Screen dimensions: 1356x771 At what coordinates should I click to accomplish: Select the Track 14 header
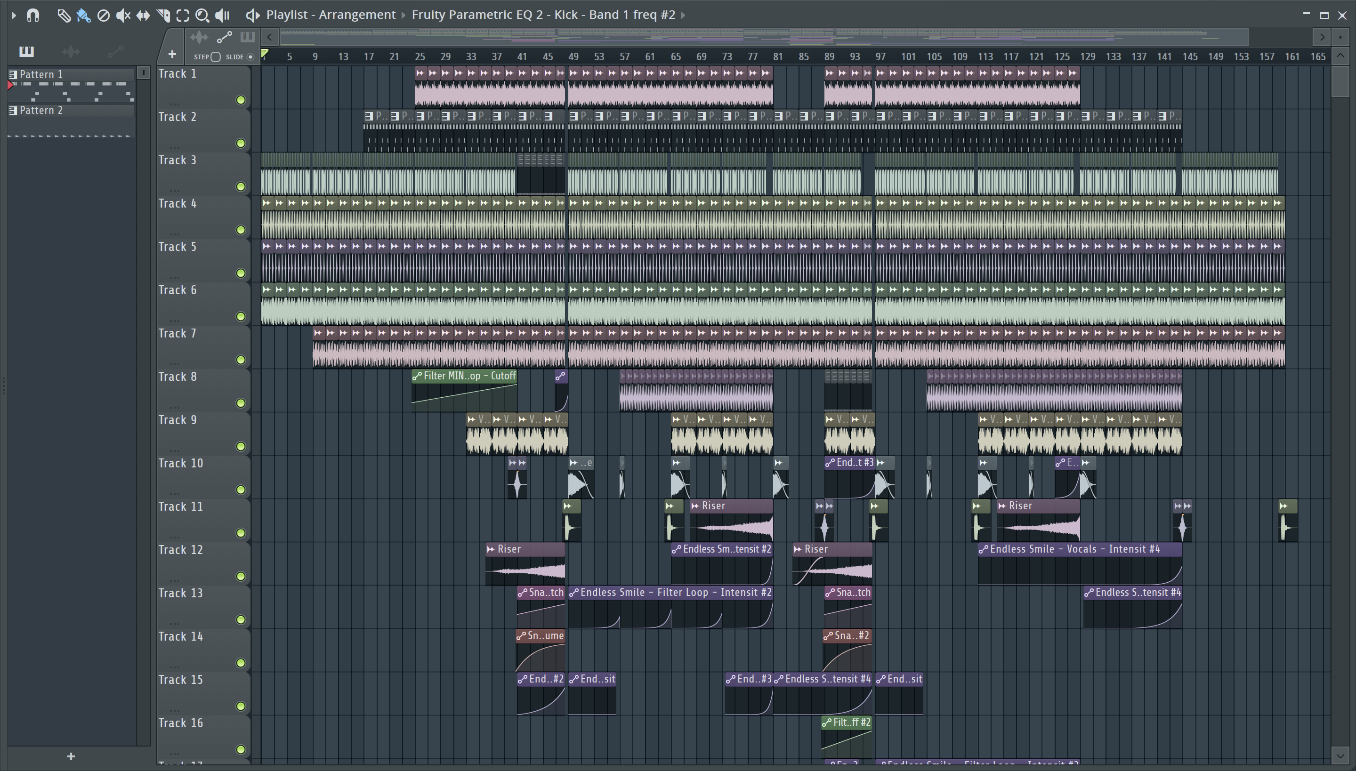pos(203,651)
